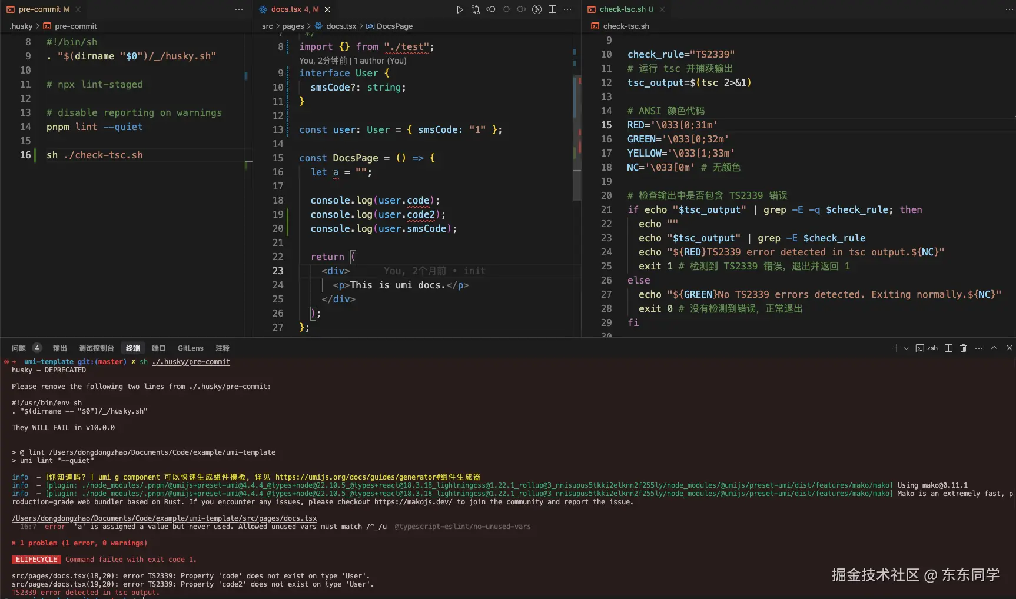Open the DocsPage breadcrumb symbol dropdown
The image size is (1016, 599).
coord(394,26)
